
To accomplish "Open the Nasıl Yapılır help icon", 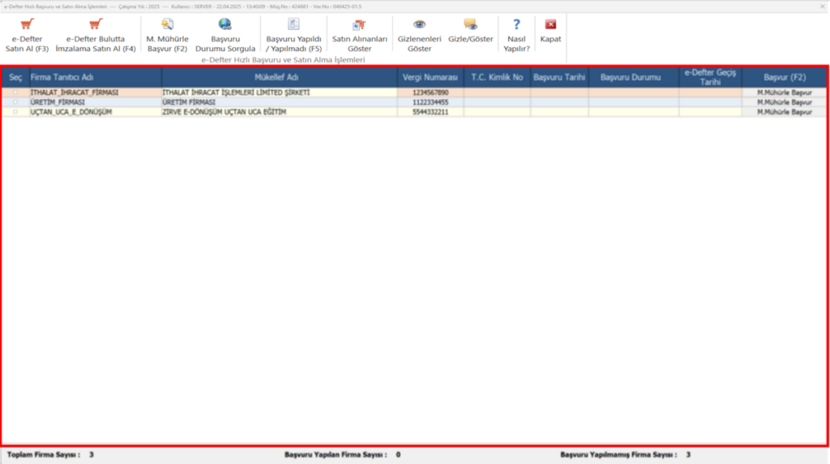I will pos(516,24).
